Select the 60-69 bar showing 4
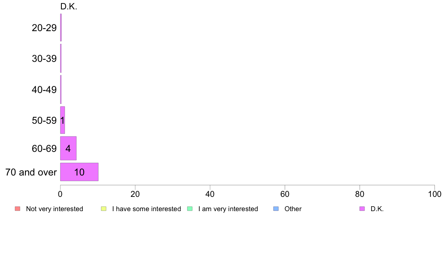Viewport: 445px width, 276px height. (68, 148)
